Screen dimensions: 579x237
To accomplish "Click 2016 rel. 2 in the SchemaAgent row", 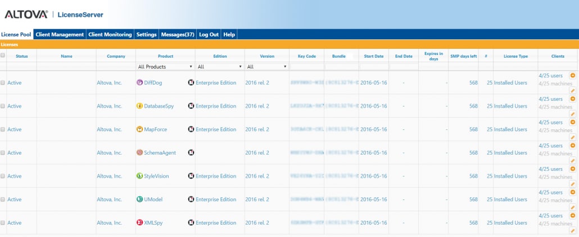I will [x=257, y=153].
